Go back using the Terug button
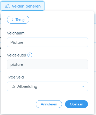The height and width of the screenshot is (115, 96). point(18,20)
